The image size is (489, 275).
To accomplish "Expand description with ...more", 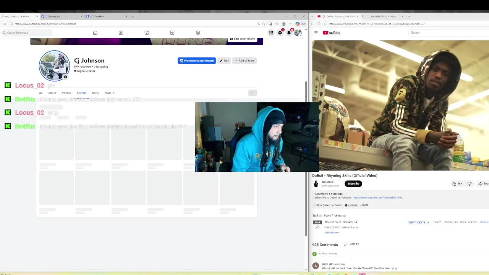I will [364, 205].
